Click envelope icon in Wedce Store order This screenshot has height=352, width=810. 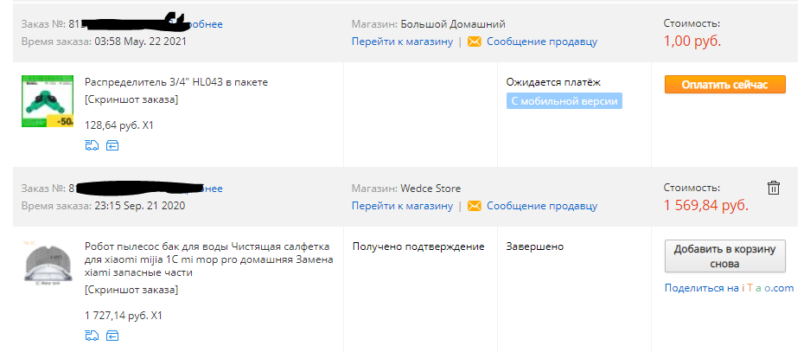pyautogui.click(x=475, y=206)
